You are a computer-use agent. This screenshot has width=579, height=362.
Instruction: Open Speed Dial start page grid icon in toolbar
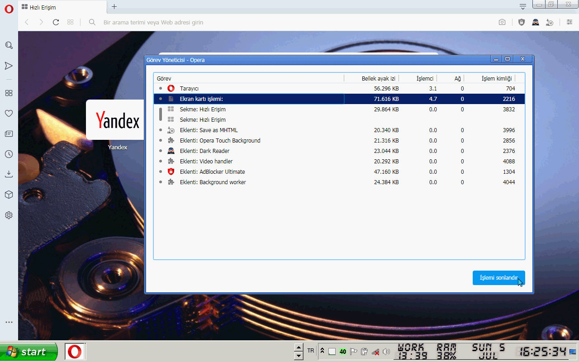click(x=70, y=22)
